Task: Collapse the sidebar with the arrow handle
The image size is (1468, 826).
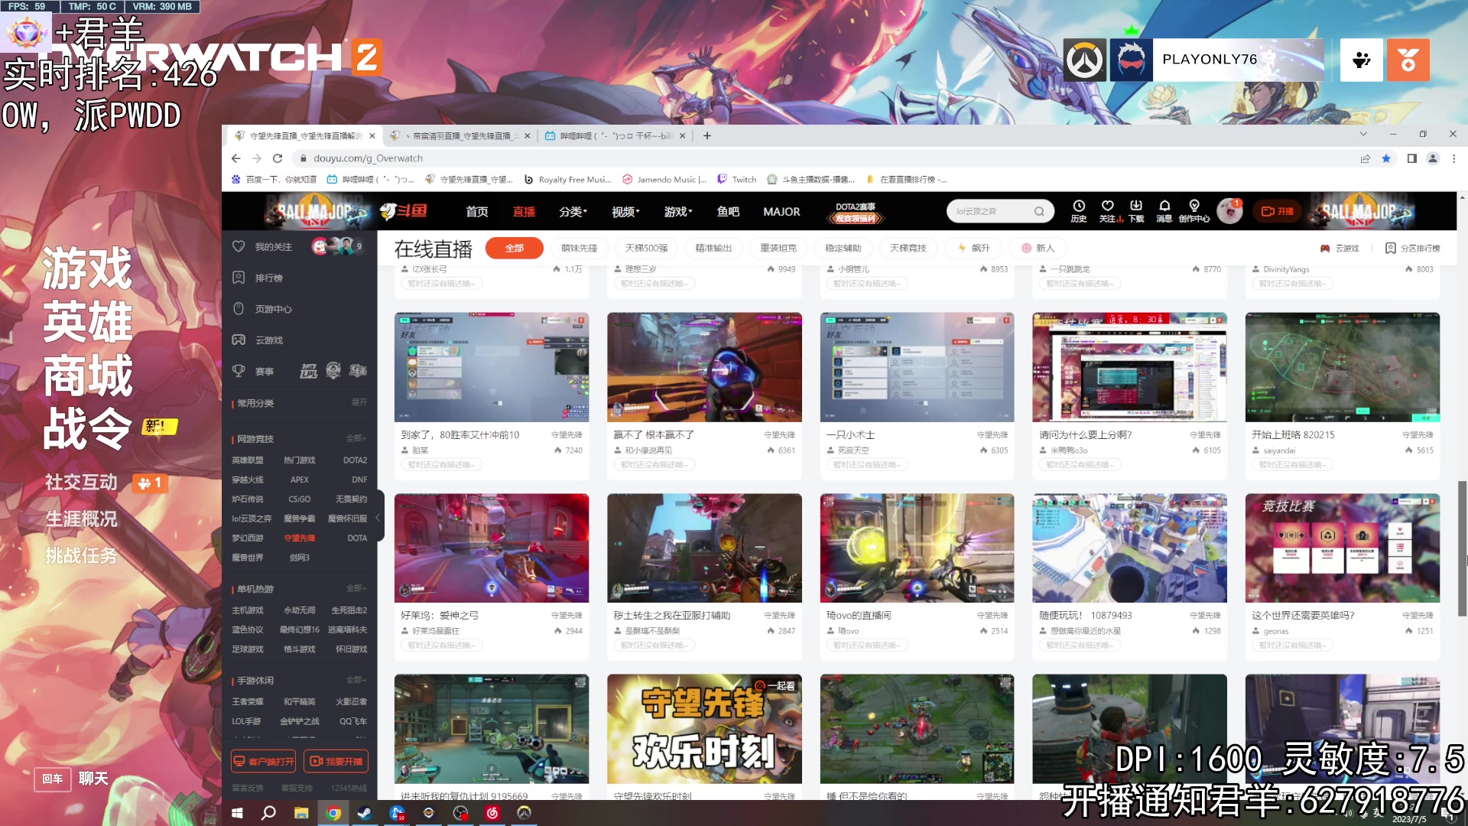Action: click(377, 518)
